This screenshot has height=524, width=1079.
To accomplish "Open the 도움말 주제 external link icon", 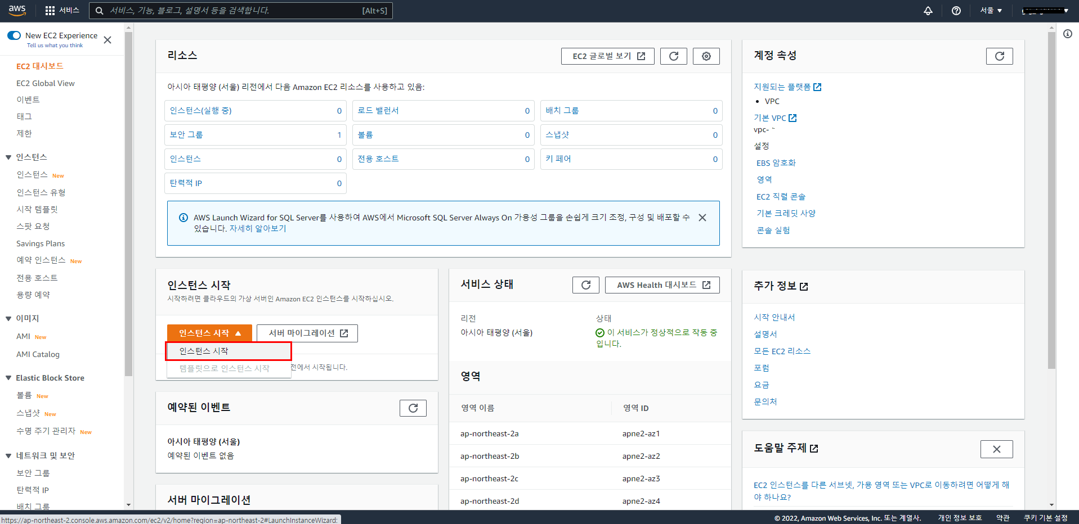I will [x=814, y=449].
